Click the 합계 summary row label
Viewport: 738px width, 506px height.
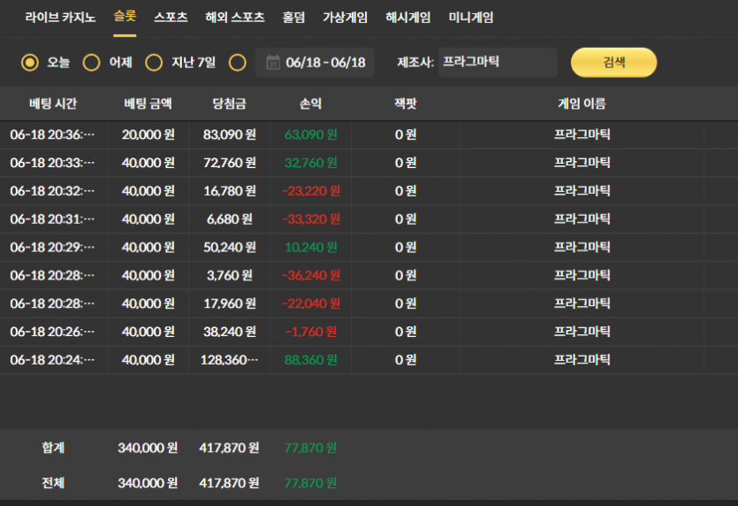point(53,448)
